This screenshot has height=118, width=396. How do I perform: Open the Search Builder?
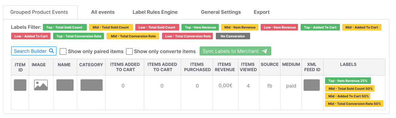tap(34, 51)
